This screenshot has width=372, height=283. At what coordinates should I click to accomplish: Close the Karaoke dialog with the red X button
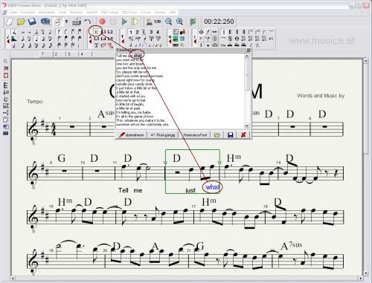point(243,135)
